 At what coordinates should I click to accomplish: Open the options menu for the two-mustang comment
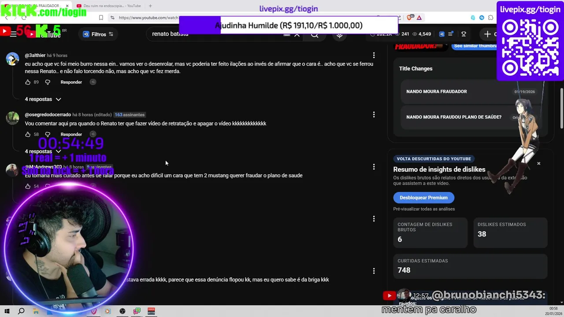(374, 167)
